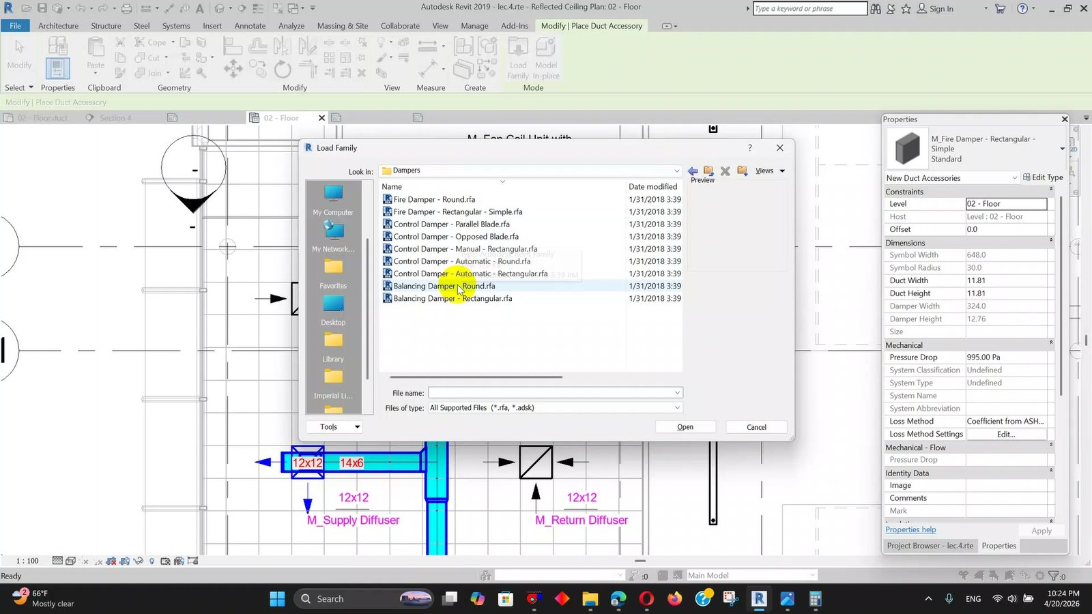The height and width of the screenshot is (614, 1092).
Task: Open the Architecture ribbon tab
Action: pos(58,26)
